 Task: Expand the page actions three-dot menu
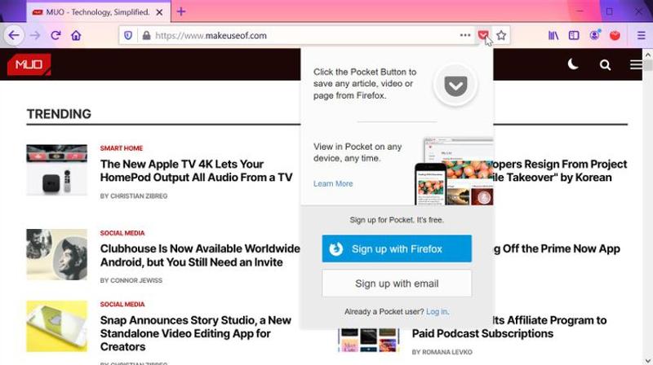coord(465,35)
